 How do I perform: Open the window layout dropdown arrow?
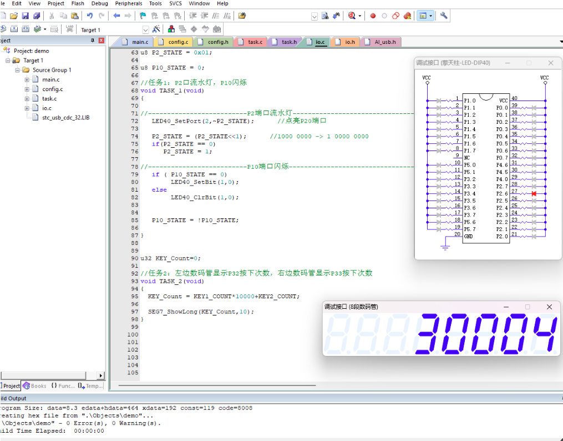coord(430,16)
